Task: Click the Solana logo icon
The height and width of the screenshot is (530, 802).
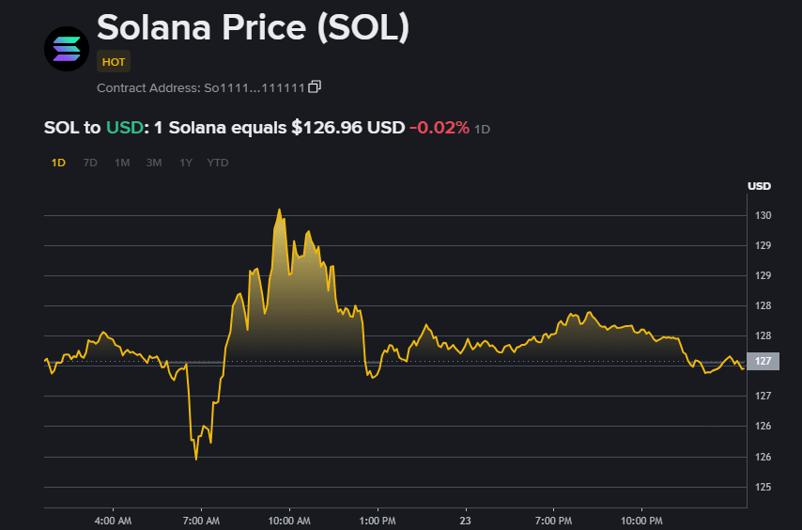Action: coord(67,48)
